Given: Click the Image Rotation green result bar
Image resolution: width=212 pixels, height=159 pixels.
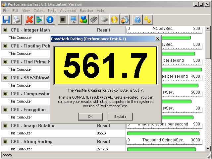Looking at the screenshot, I should (163, 133).
